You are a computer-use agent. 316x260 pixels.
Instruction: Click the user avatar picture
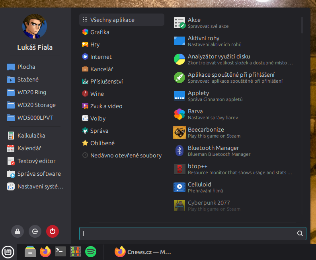tap(35, 26)
